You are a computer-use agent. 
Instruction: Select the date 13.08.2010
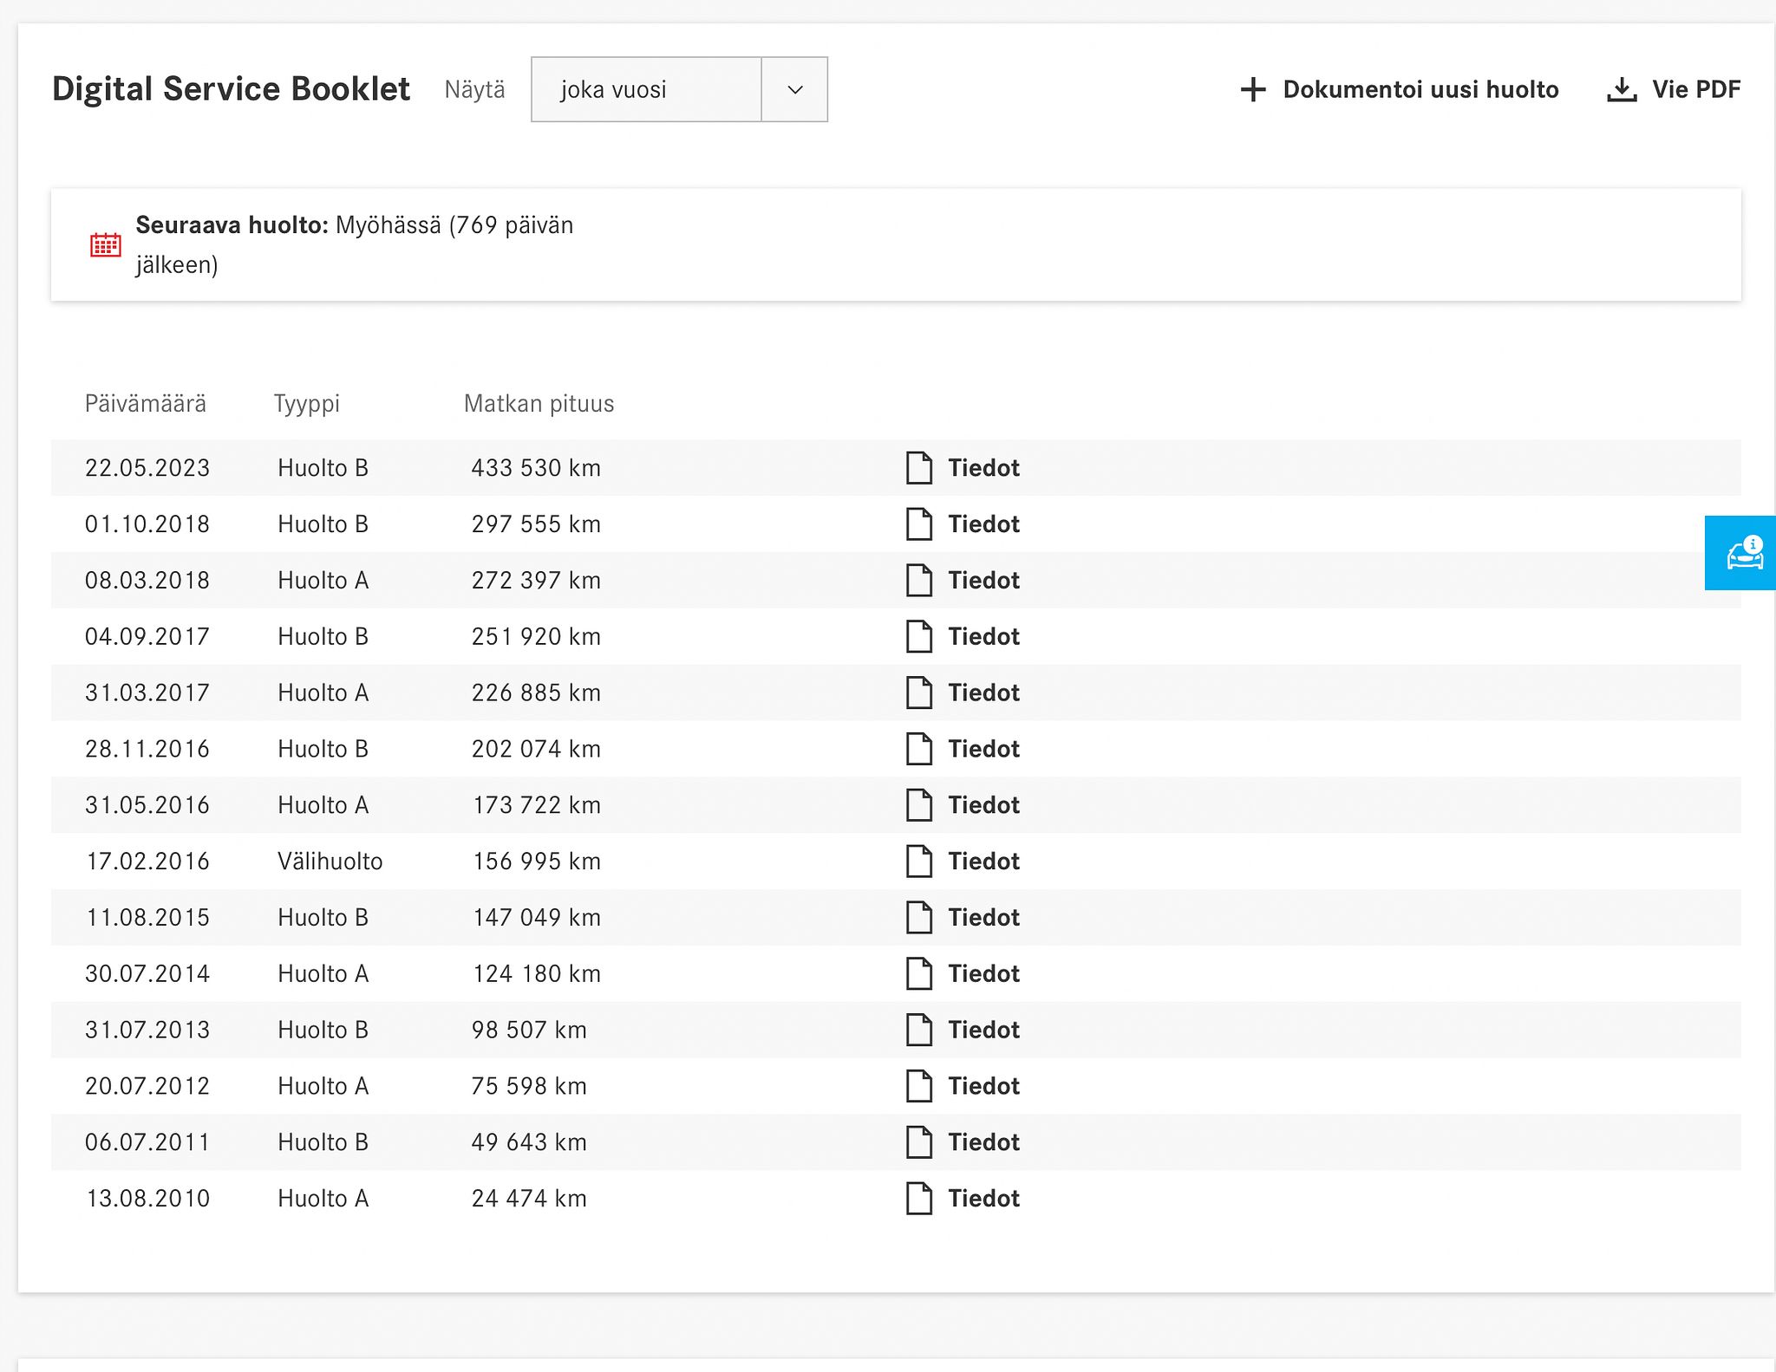click(x=147, y=1199)
